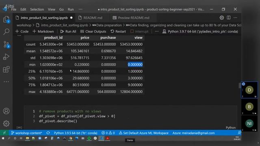Switch to intro_product_list_sorting.ipynb tab
The height and width of the screenshot is (146, 260).
44,18
